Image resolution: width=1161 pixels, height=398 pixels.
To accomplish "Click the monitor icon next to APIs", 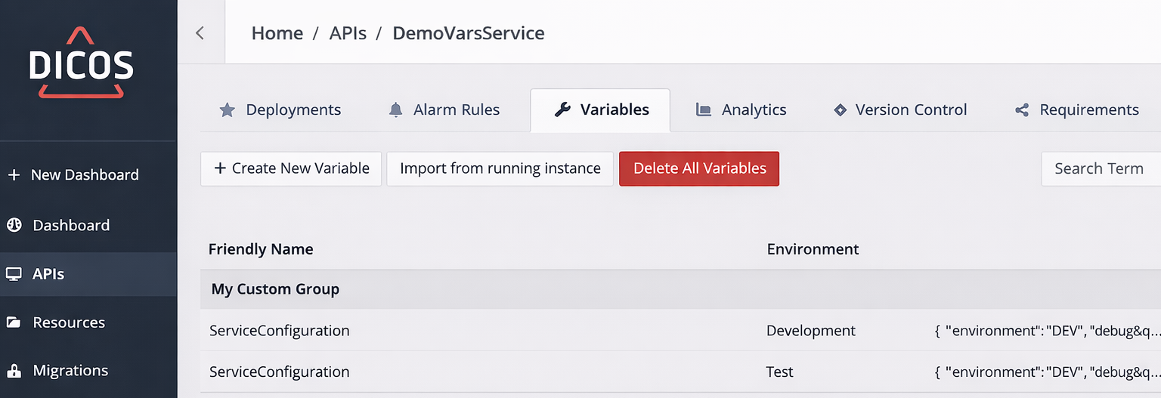I will [14, 274].
